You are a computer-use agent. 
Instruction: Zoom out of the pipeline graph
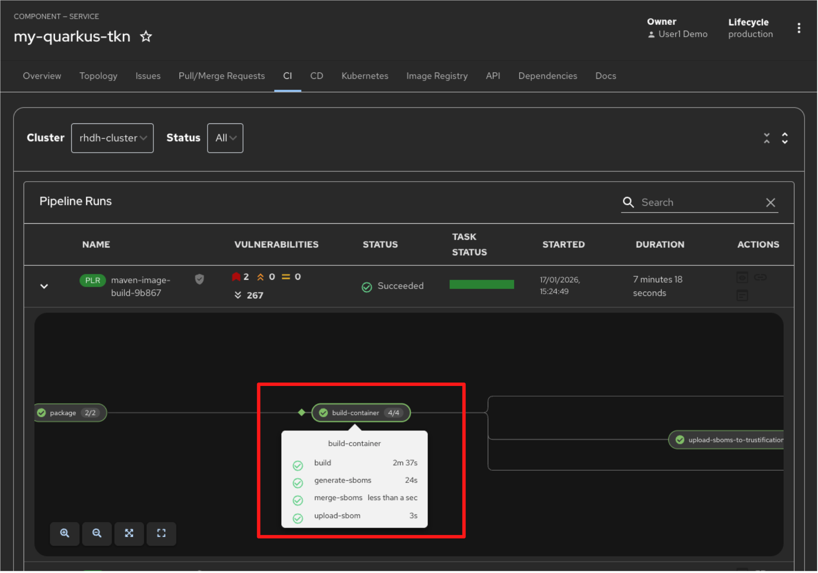pos(97,534)
